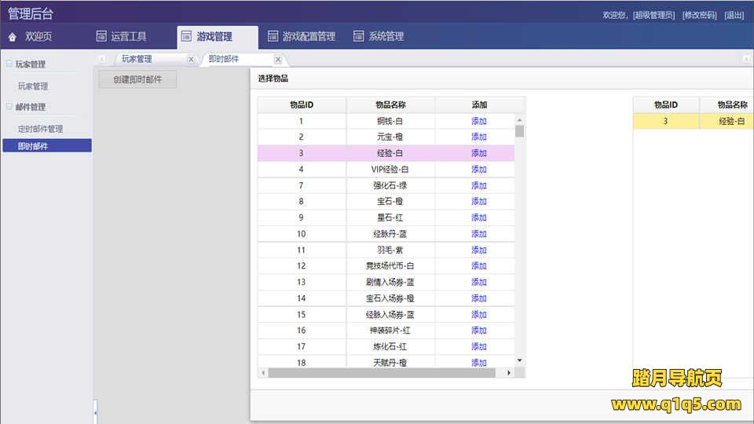Click the horizontal scrollbar thumb under item list
Image resolution: width=754 pixels, height=424 pixels.
381,373
